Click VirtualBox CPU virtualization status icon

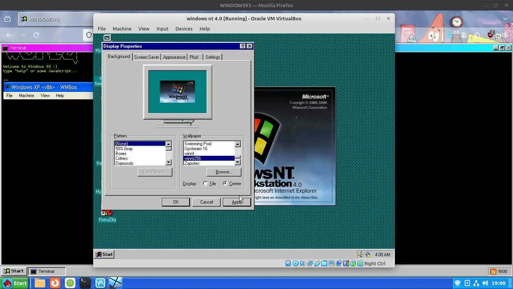[346, 263]
